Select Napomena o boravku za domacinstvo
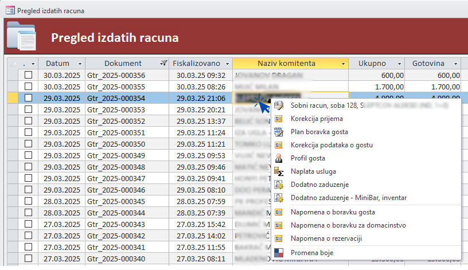This screenshot has height=270, width=468. (x=349, y=225)
